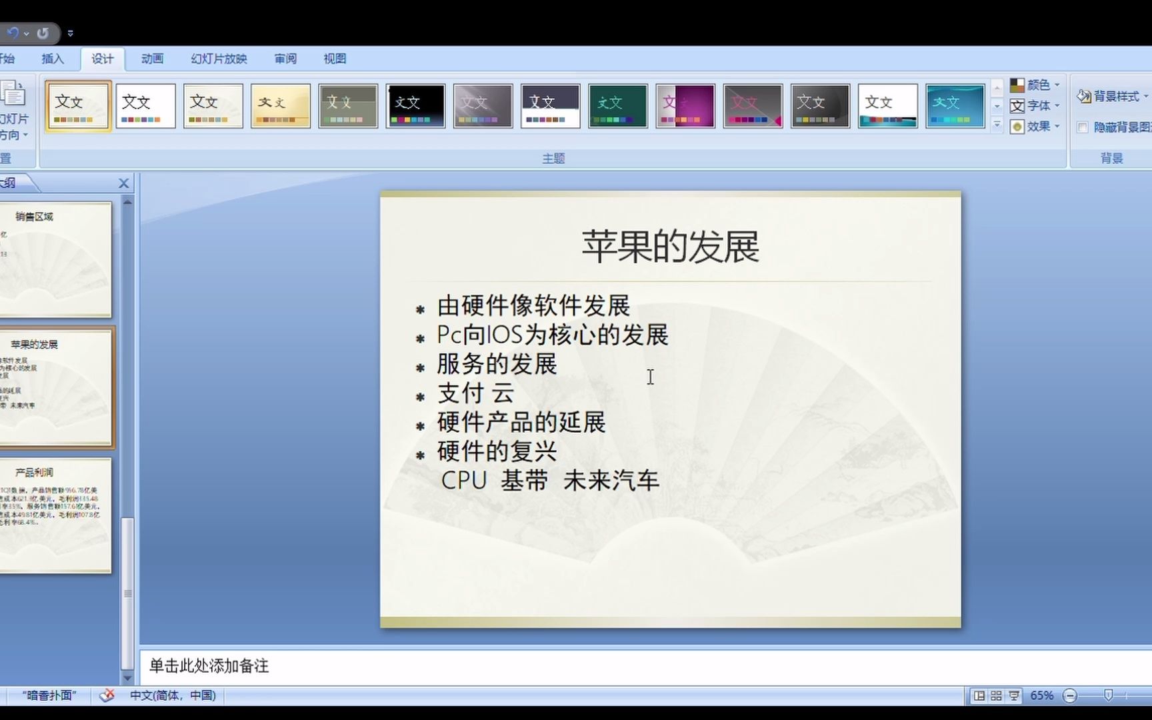Click the 65% zoom level button
The width and height of the screenshot is (1152, 720).
[x=1042, y=696]
